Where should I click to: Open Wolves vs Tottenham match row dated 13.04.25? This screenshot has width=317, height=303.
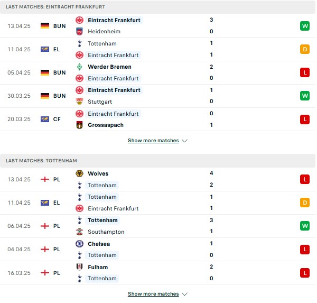(x=157, y=179)
